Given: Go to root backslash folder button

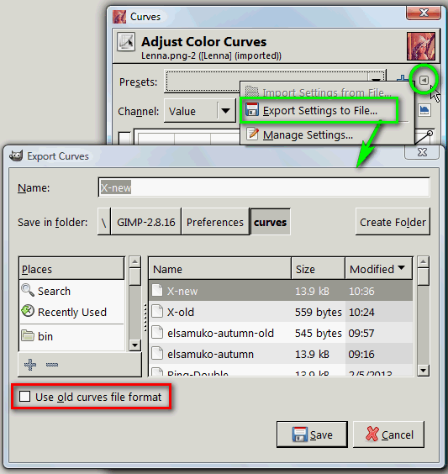Looking at the screenshot, I should 104,222.
